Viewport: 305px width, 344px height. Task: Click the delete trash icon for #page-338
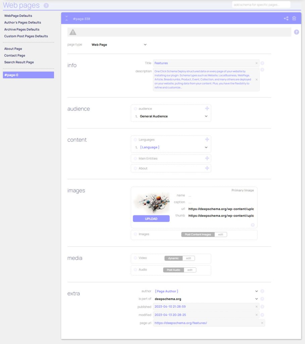[295, 18]
